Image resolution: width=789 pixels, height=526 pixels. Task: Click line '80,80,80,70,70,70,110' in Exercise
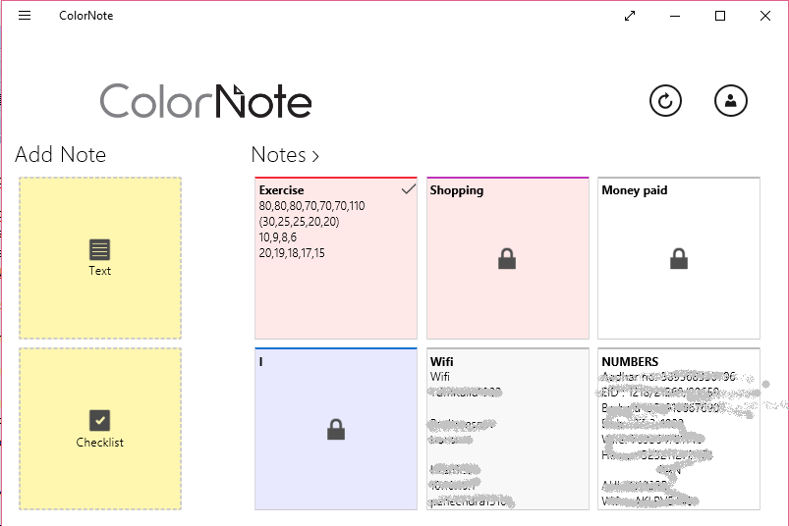click(312, 206)
